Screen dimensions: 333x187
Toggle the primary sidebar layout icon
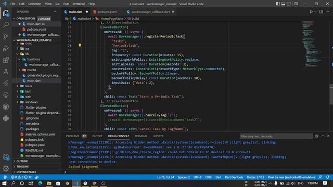[x=278, y=4]
